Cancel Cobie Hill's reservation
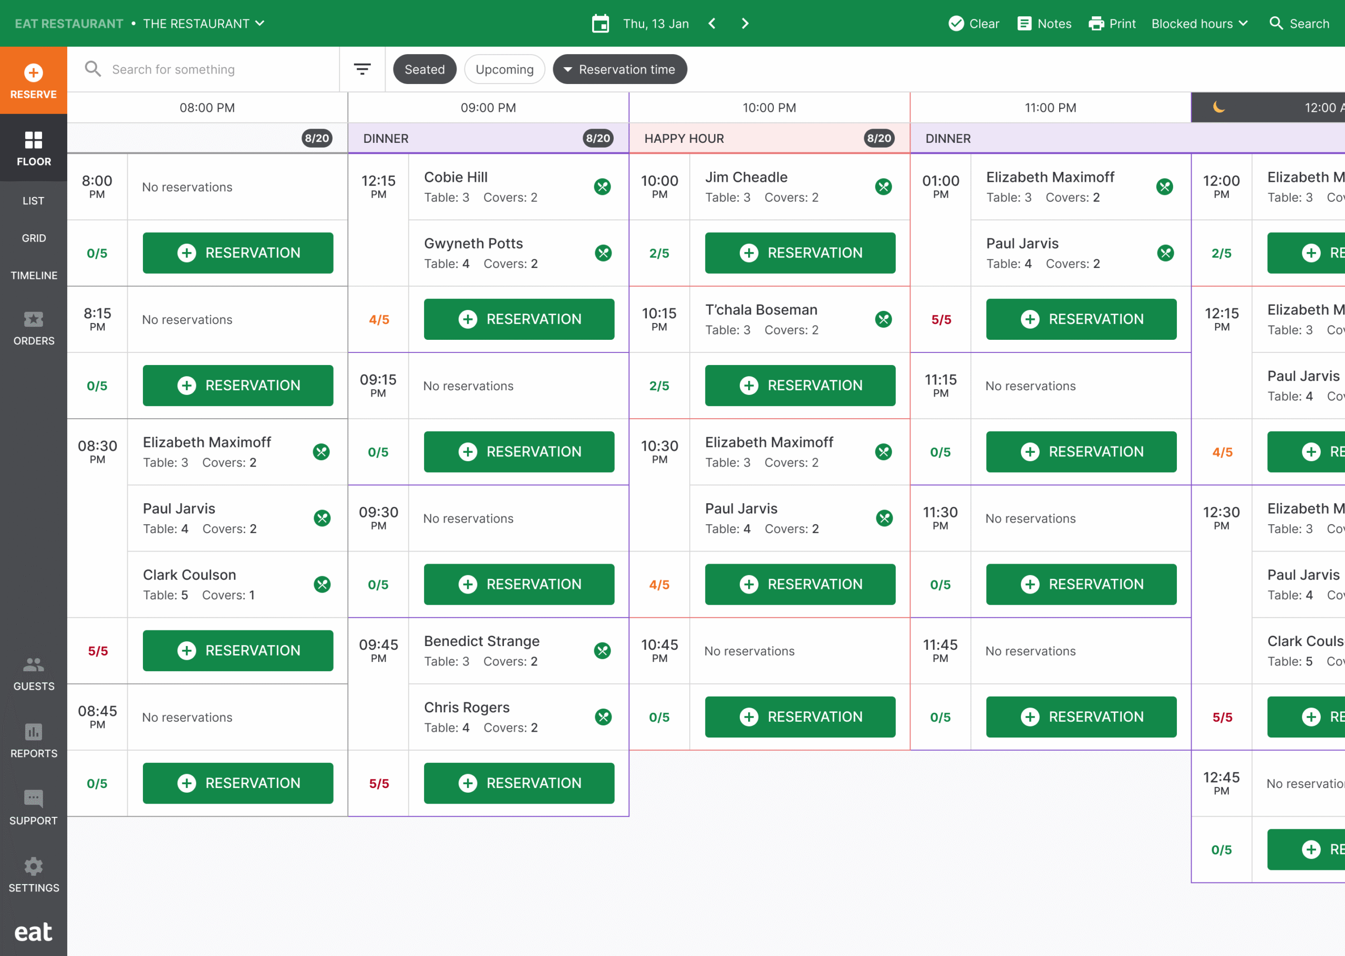 point(602,186)
